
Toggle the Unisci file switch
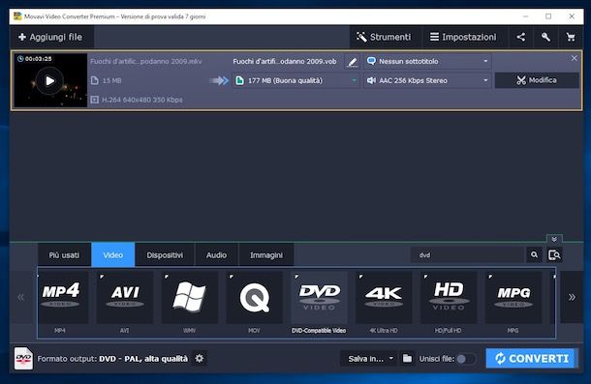click(465, 359)
